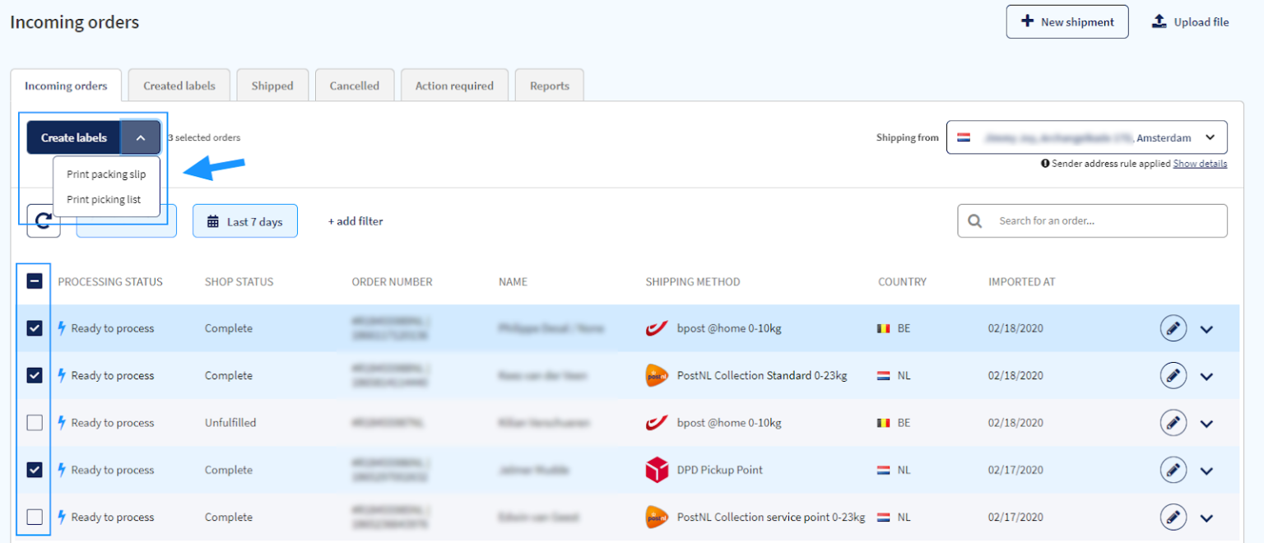1264x543 pixels.
Task: Check the Unfulfilled order's checkbox
Action: pos(34,422)
